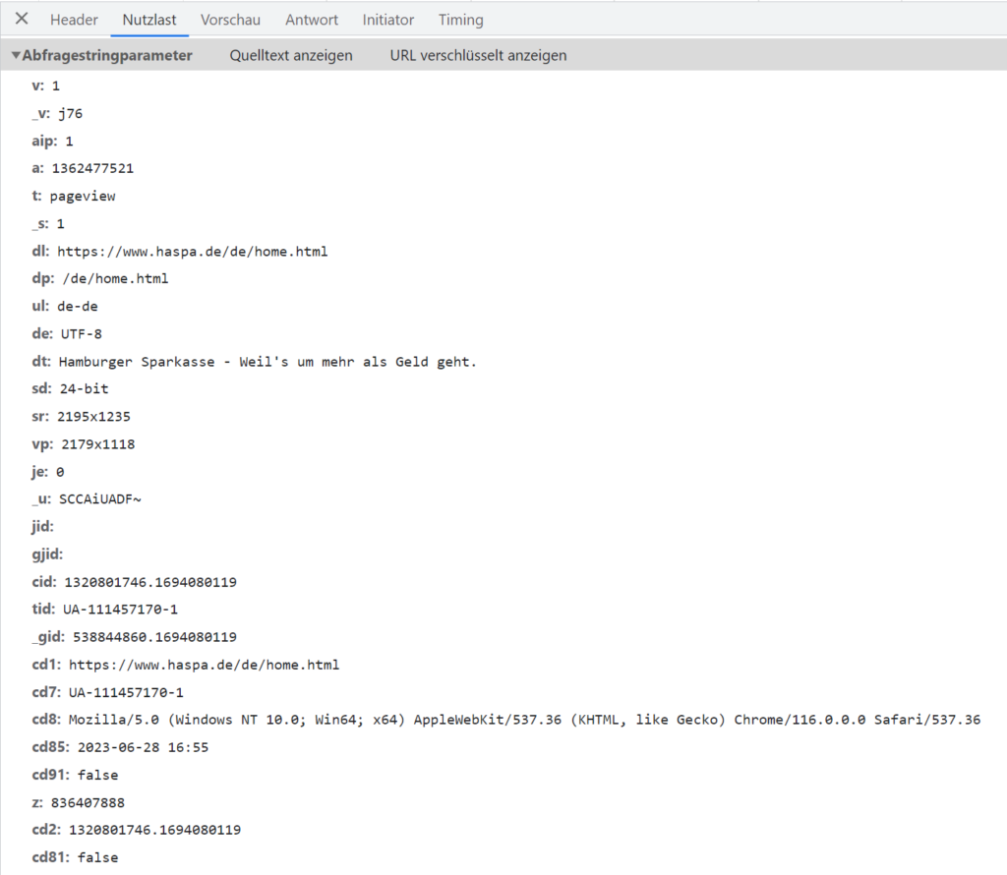Select the cd7 value UA-111457170-1
Screen dimensions: 1007x875
tap(126, 692)
